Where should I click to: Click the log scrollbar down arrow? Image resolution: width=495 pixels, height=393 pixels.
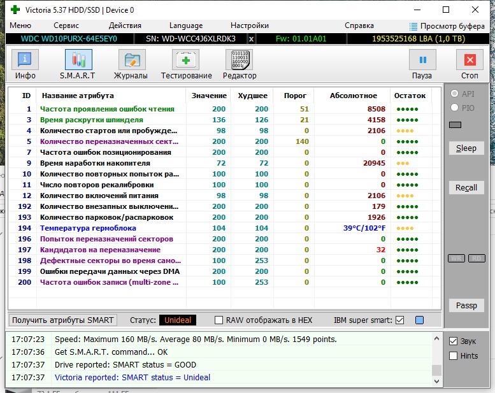(436, 382)
